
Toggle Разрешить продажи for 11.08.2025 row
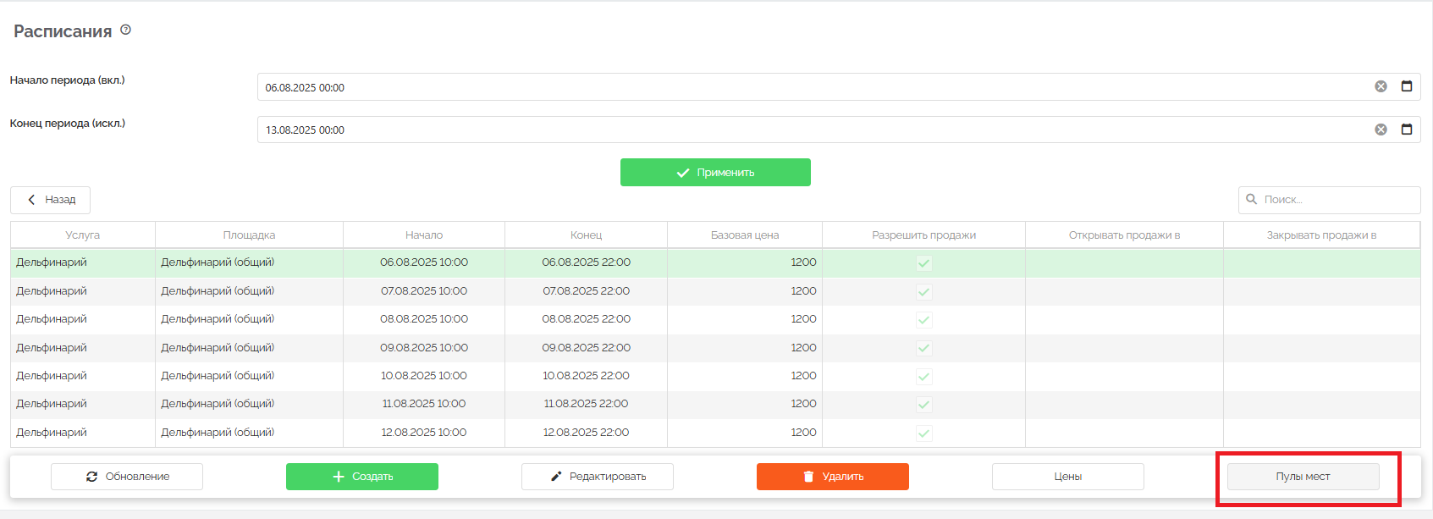tap(923, 405)
